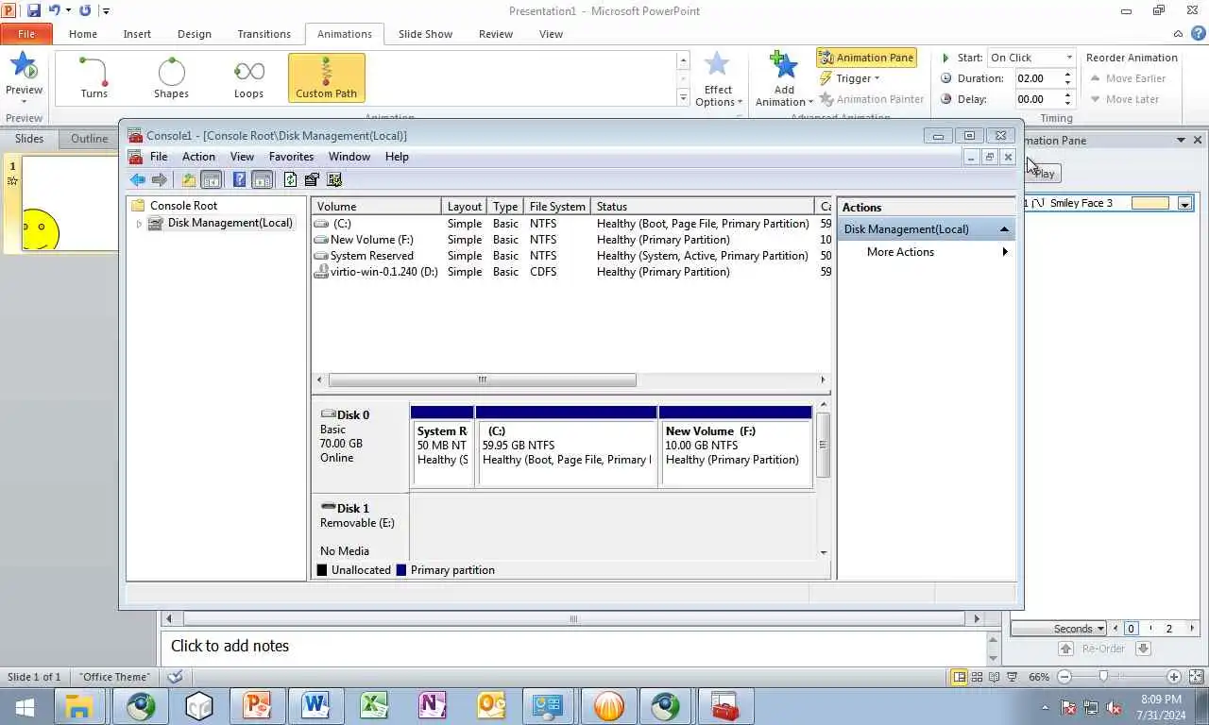Click the Properties icon in console toolbar
Viewport: 1209px width, 725px height.
[x=312, y=179]
